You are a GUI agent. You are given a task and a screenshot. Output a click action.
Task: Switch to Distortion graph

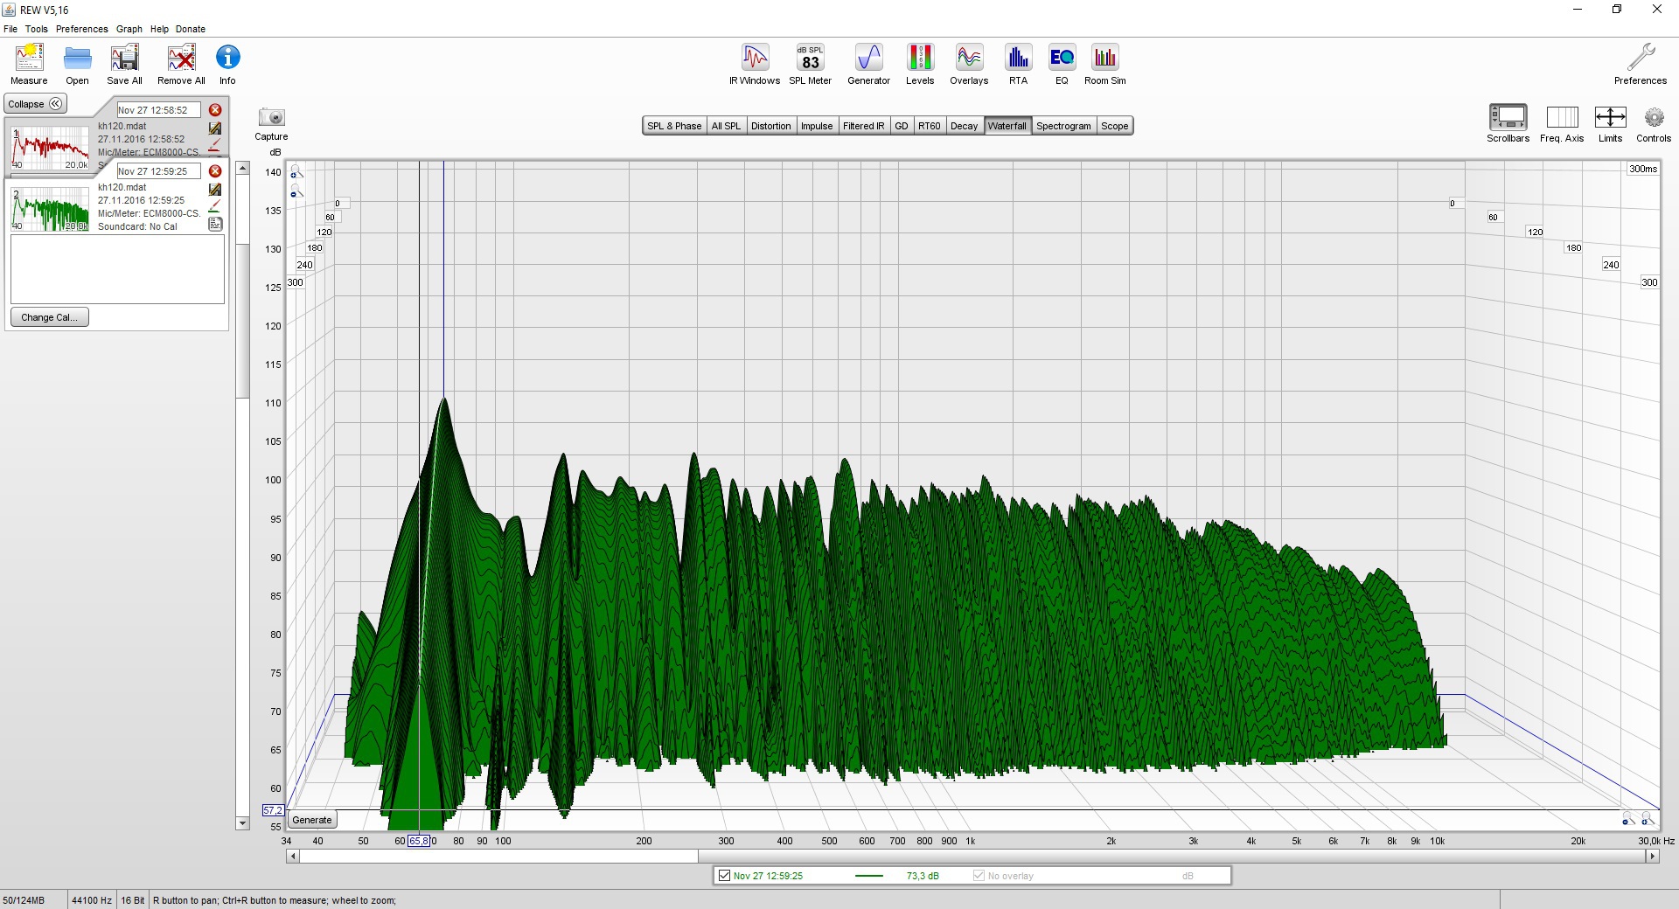pyautogui.click(x=770, y=126)
